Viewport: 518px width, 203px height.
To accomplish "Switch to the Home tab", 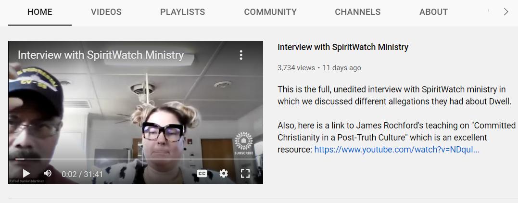I will click(40, 12).
